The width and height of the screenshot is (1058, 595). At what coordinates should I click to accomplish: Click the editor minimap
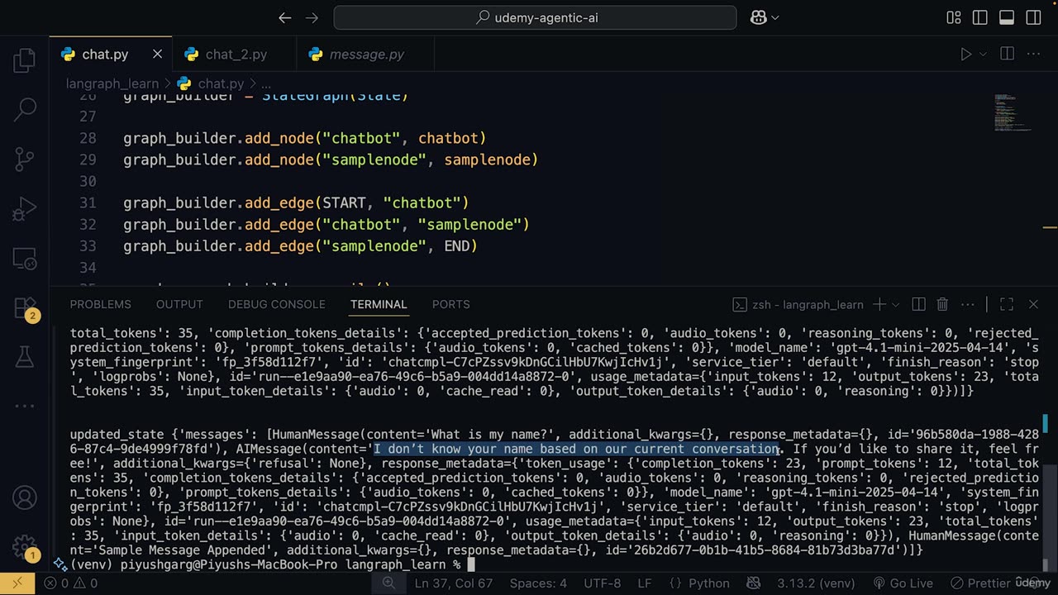(1013, 112)
